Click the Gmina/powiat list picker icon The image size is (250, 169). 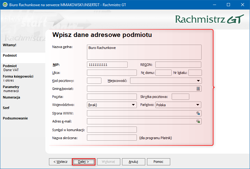point(198,89)
